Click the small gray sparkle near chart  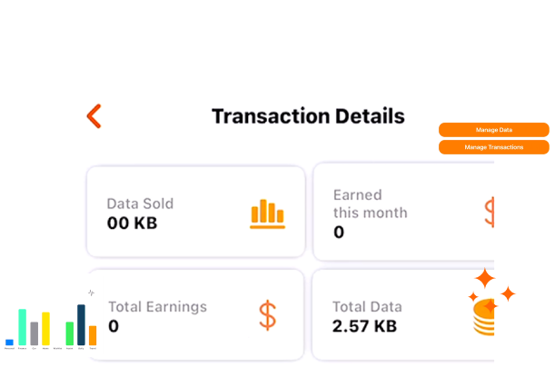(92, 293)
